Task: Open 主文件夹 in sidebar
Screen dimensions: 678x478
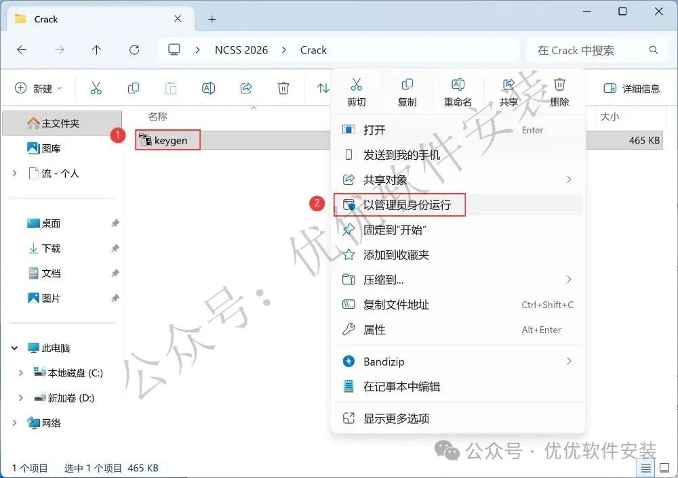Action: pyautogui.click(x=62, y=123)
